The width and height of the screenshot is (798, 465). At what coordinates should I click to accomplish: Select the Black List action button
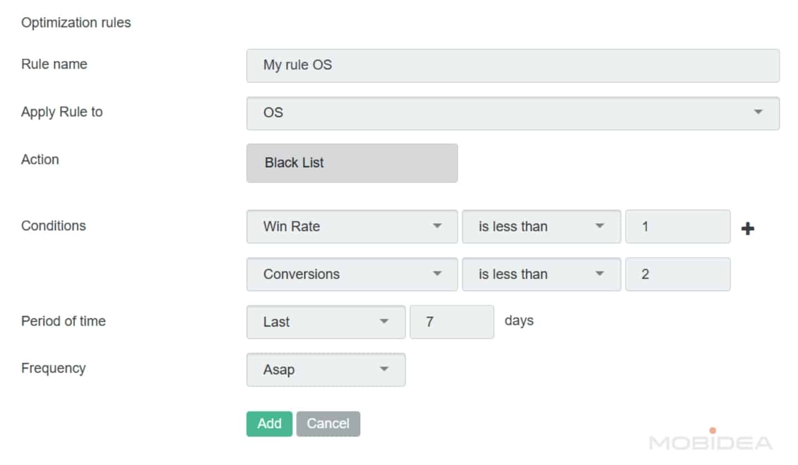pyautogui.click(x=352, y=163)
